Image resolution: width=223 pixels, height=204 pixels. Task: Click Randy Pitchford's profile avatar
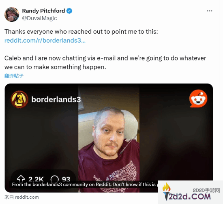(12, 14)
